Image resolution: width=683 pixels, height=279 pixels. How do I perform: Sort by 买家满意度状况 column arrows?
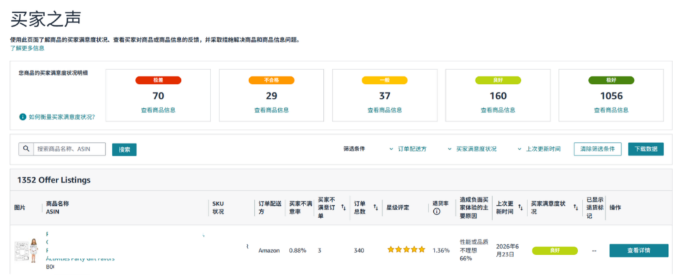[x=576, y=208]
